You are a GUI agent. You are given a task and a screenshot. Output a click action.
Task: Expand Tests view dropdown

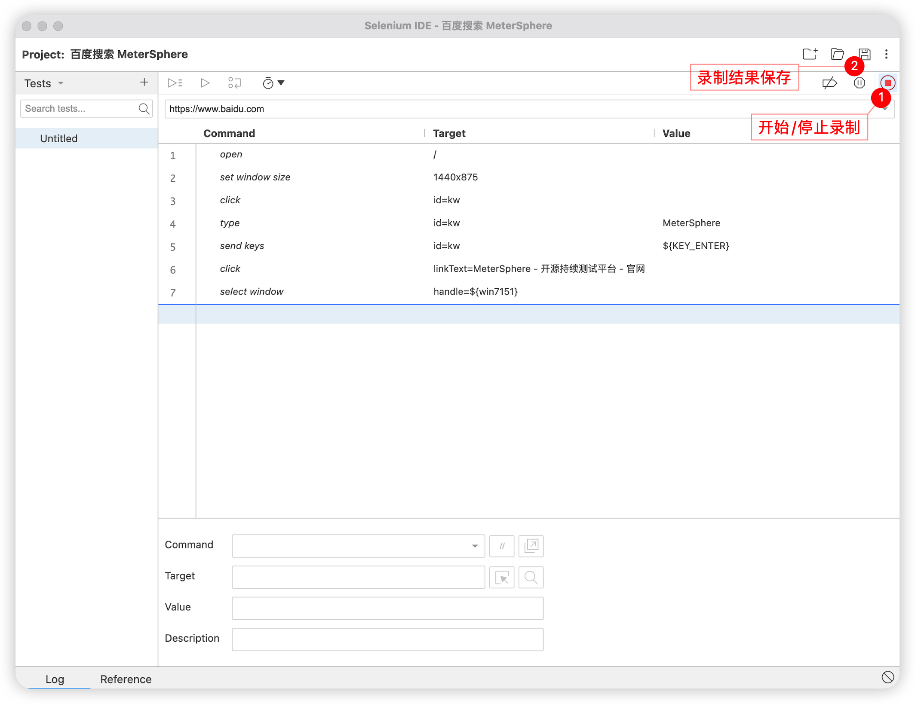pos(61,83)
